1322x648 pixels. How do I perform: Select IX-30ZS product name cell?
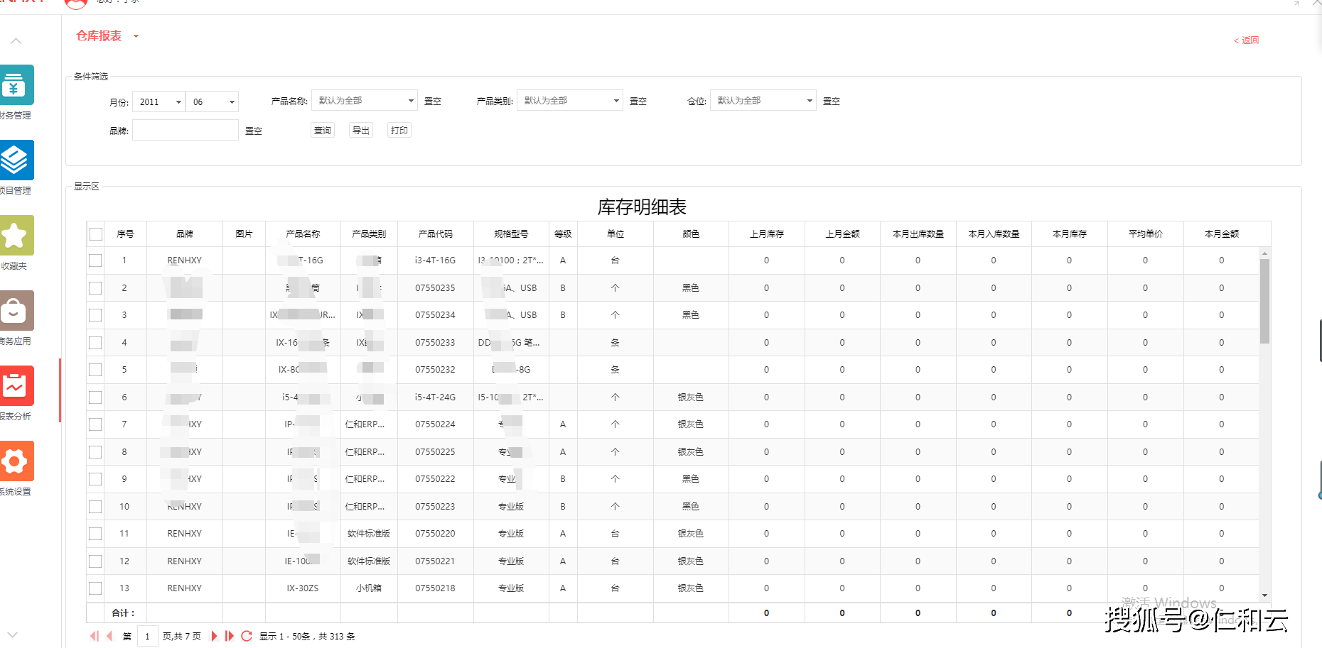(303, 588)
